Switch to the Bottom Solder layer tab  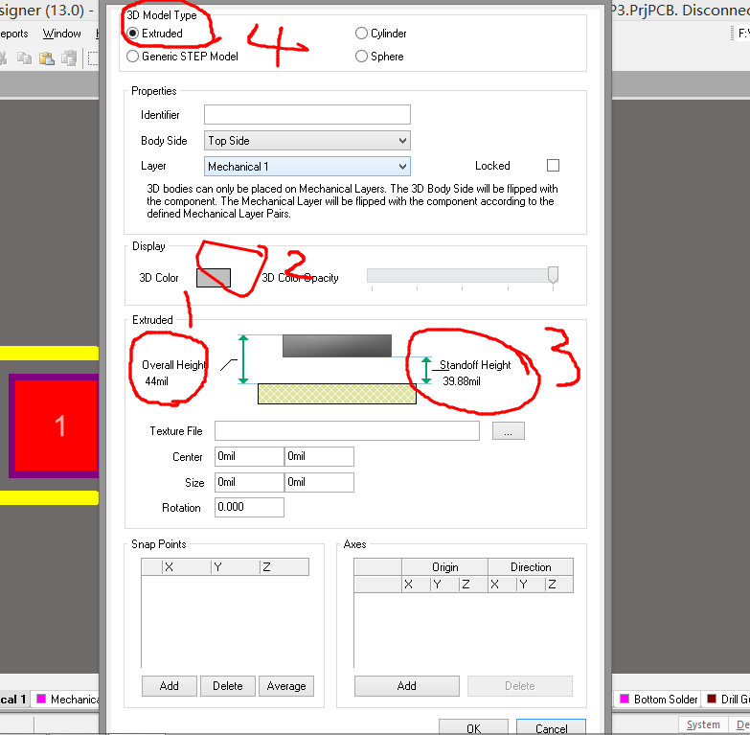(x=659, y=700)
